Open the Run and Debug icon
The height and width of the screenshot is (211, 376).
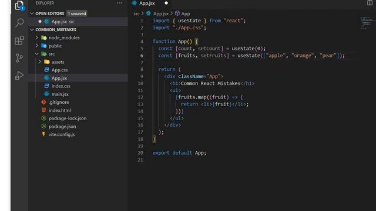coord(19,76)
